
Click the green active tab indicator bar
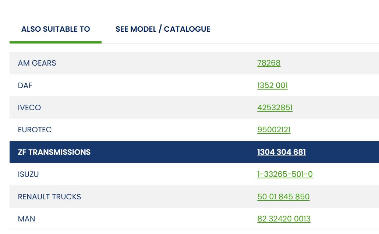coord(56,42)
